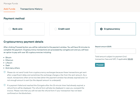The image size is (140, 107).
Task: Click the €0.00 total amount value
Action: pos(130,59)
